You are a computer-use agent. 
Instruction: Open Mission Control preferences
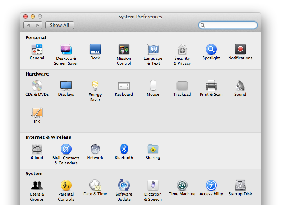point(124,50)
